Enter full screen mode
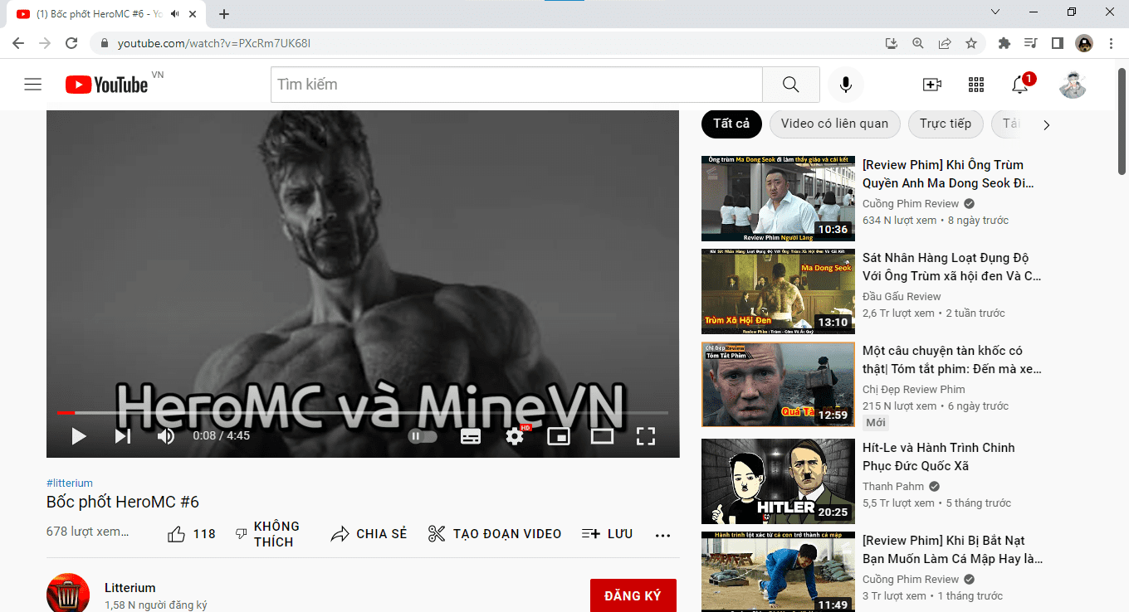 [646, 436]
